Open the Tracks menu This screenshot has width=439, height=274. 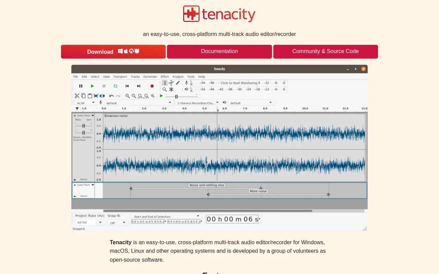tap(135, 77)
